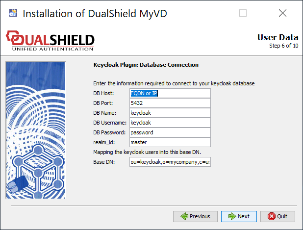The width and height of the screenshot is (303, 230).
Task: Click the DB Username input box
Action: point(169,123)
